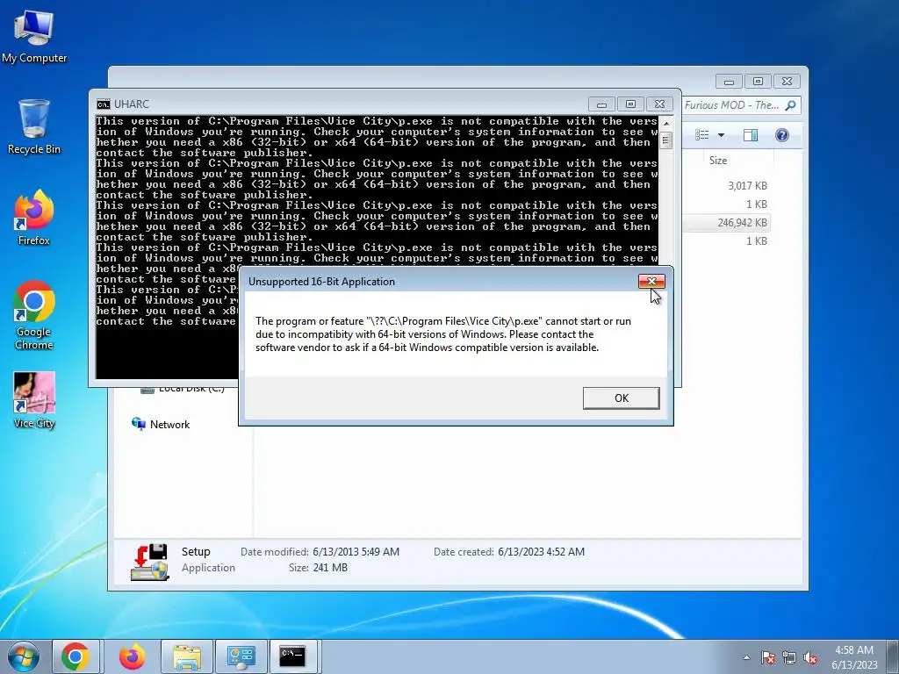
Task: Click the Setup application icon in details pane
Action: (149, 562)
